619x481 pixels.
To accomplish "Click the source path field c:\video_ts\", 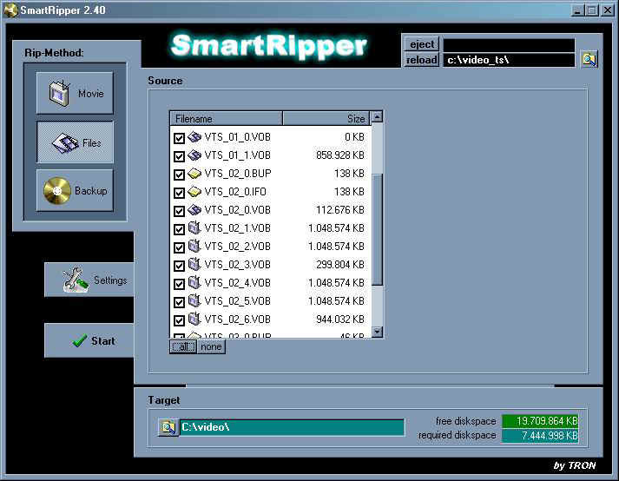I will pyautogui.click(x=509, y=60).
